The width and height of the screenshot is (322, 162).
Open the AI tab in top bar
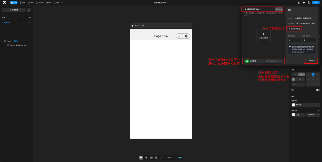(x=49, y=3)
